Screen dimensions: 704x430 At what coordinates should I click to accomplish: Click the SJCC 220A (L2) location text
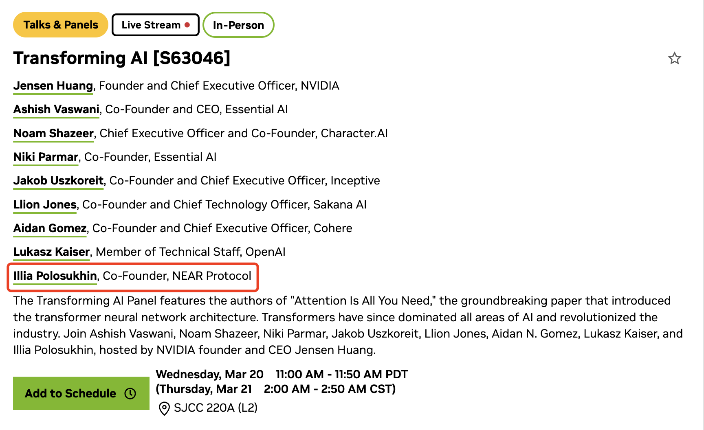coord(216,408)
